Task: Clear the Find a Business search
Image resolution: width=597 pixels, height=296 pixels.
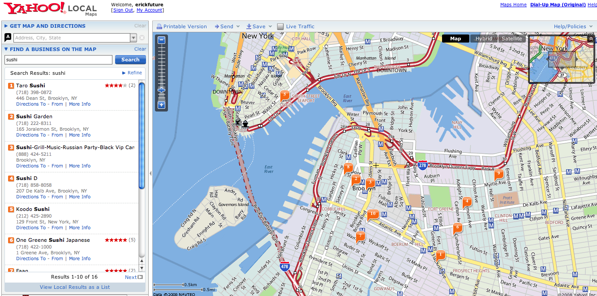Action: click(x=140, y=49)
